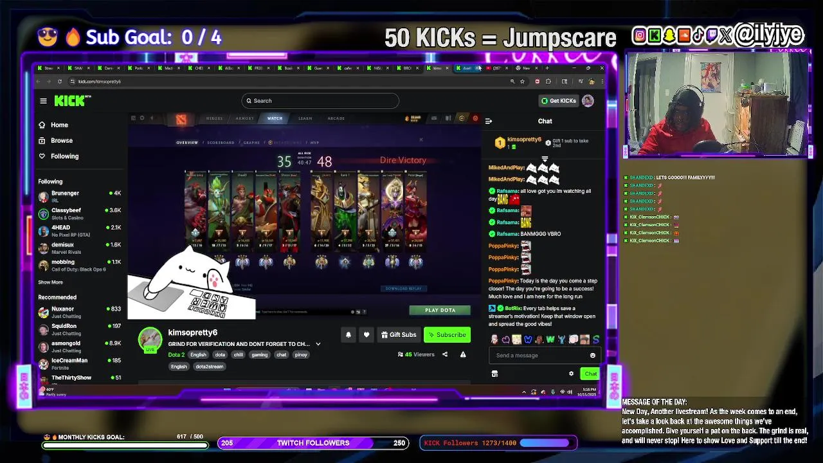
Task: Open Brunenger followed channel
Action: click(x=80, y=196)
